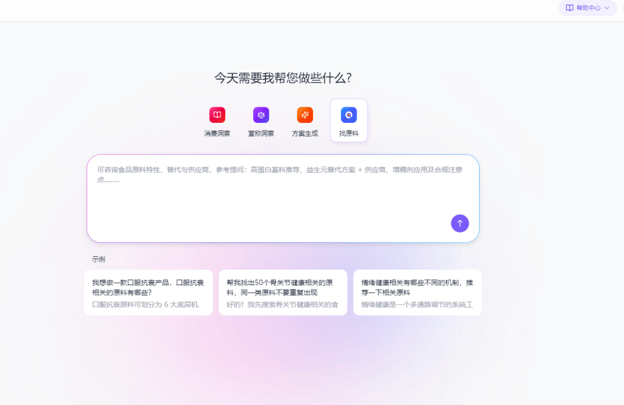624x405 pixels.
Task: Click preview text 情绪健康是一个多通路调节的系统工
Action: click(x=417, y=305)
